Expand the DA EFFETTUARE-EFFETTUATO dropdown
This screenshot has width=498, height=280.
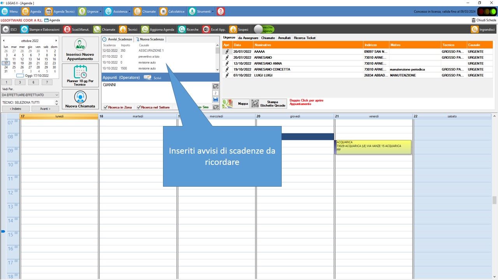[x=56, y=95]
